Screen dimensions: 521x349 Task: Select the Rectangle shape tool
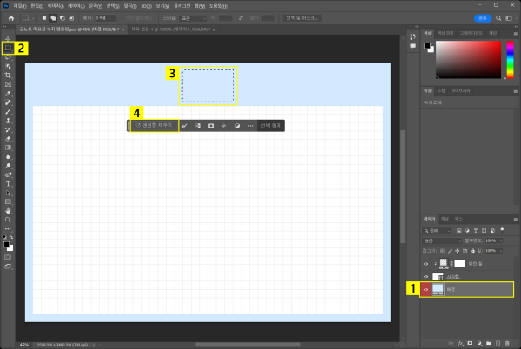pyautogui.click(x=8, y=201)
